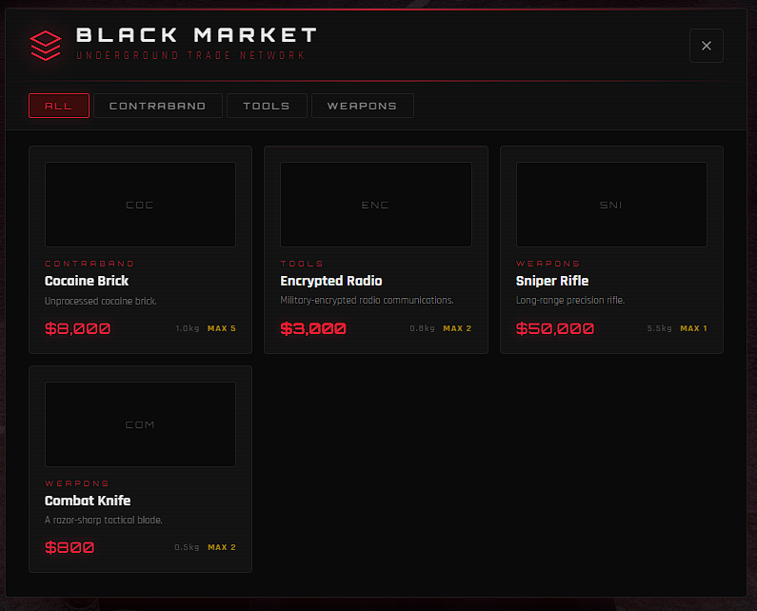The height and width of the screenshot is (611, 757).
Task: Click the BLACK MARKET title
Action: click(196, 35)
